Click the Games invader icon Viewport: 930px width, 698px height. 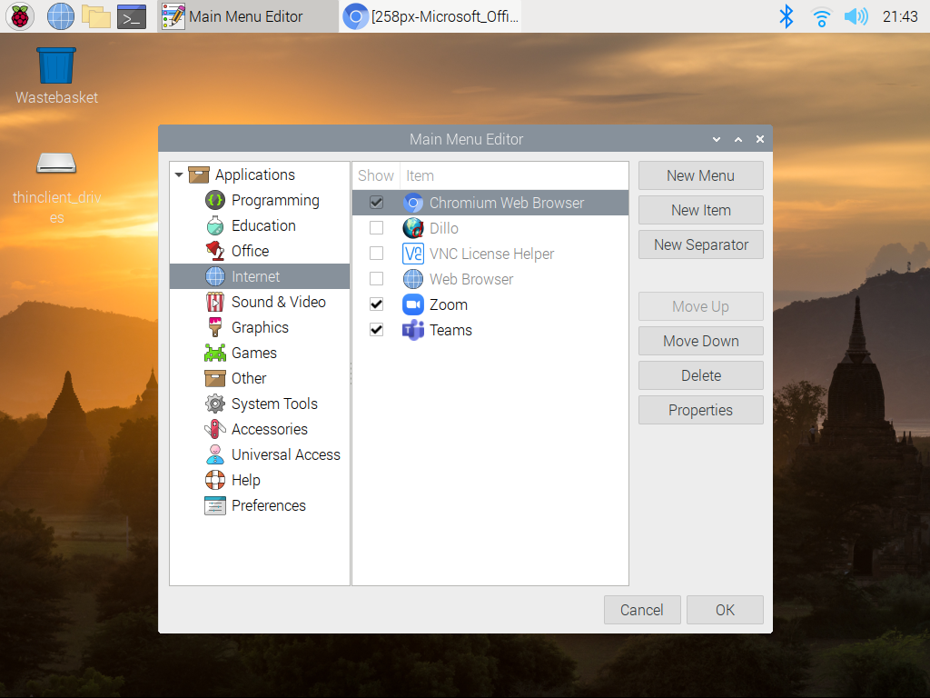214,354
